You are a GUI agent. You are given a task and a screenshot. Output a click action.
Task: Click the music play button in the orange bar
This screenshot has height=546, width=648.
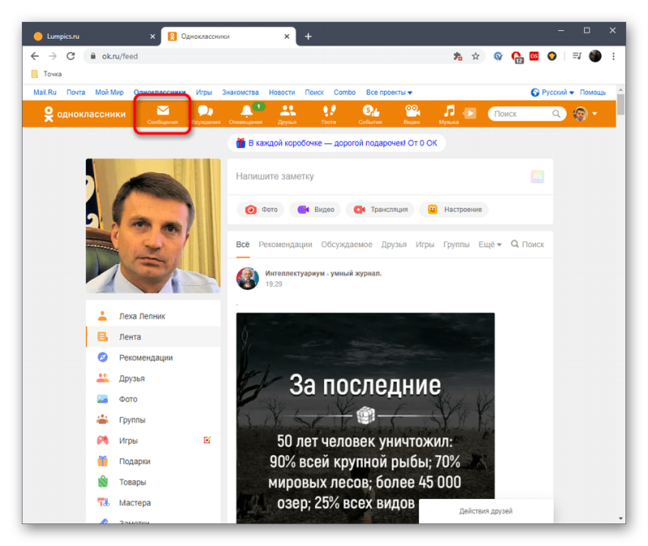pos(470,113)
